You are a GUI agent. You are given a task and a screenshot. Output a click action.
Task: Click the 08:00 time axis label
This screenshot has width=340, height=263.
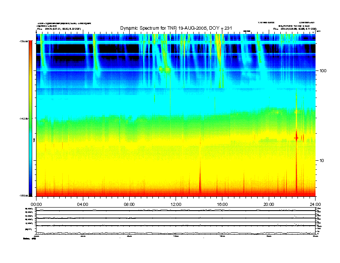pyautogui.click(x=130, y=205)
